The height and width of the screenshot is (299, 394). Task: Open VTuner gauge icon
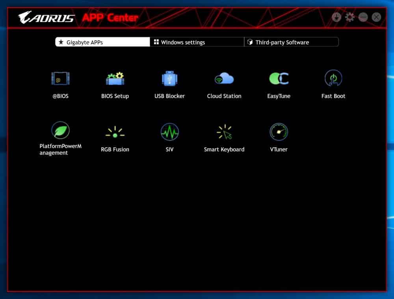[x=279, y=132]
